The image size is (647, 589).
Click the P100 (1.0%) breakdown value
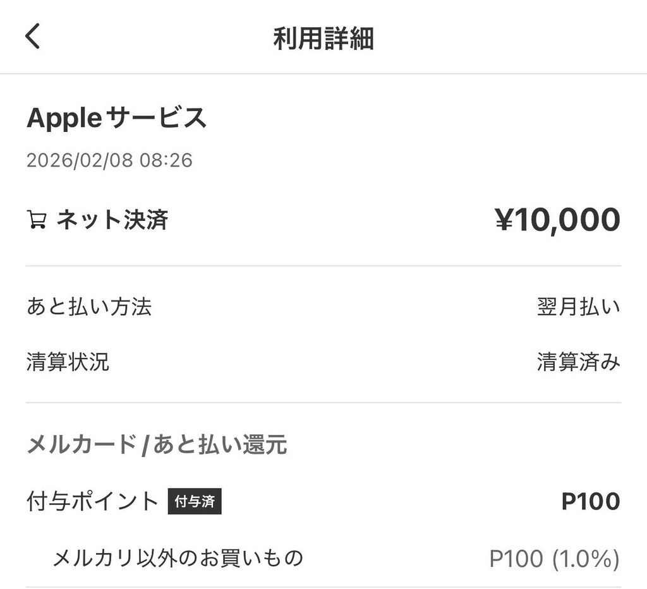pyautogui.click(x=554, y=559)
